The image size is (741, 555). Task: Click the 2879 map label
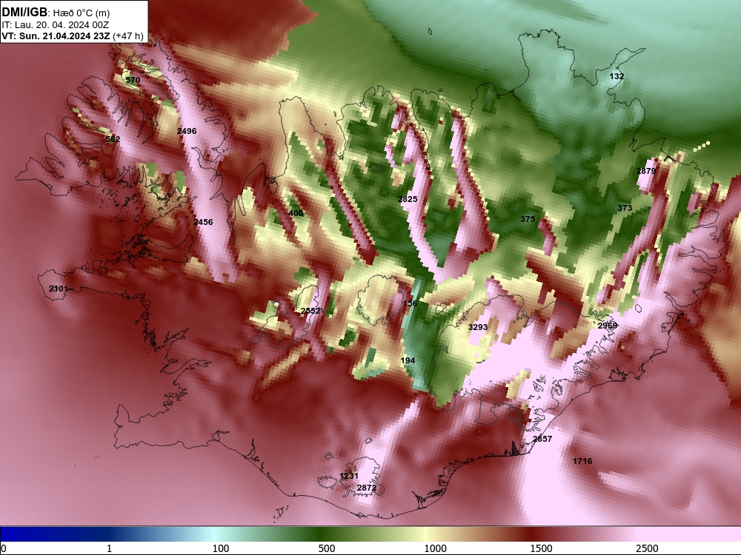click(x=646, y=171)
